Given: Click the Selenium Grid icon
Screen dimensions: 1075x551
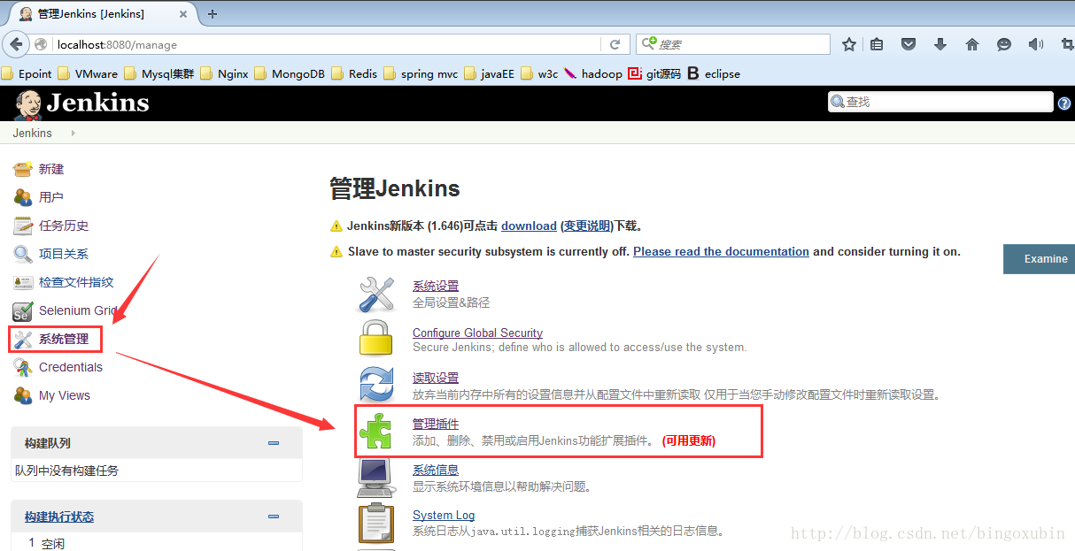Looking at the screenshot, I should tap(23, 310).
